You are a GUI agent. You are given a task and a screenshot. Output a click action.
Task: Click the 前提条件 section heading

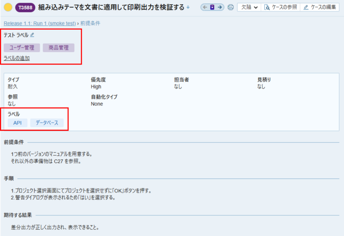tap(14, 142)
